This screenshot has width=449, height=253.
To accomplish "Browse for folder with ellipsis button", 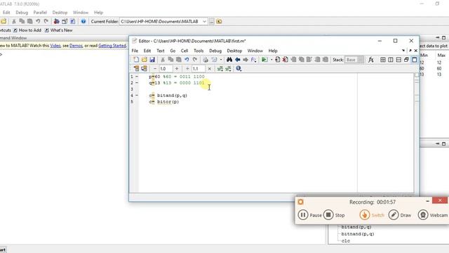I will [212, 22].
